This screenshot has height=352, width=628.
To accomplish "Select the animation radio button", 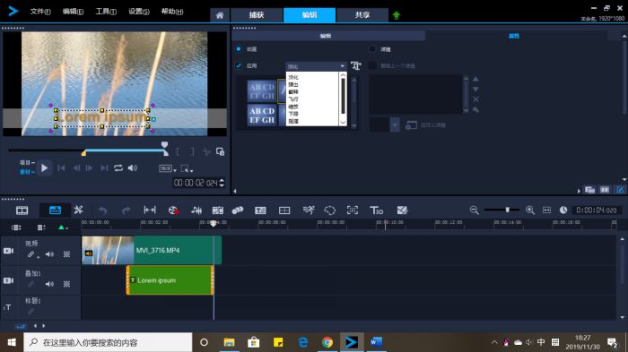I will [239, 48].
